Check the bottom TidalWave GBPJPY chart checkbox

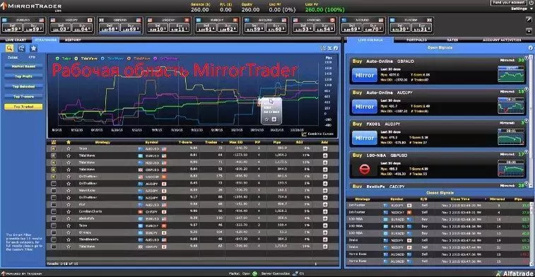click(x=54, y=247)
